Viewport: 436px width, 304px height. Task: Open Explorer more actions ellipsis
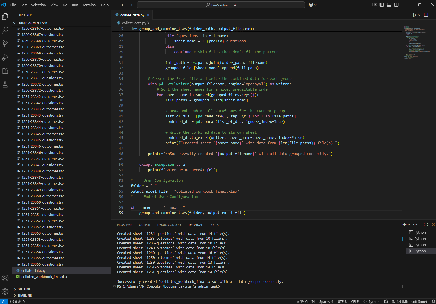[x=105, y=15]
